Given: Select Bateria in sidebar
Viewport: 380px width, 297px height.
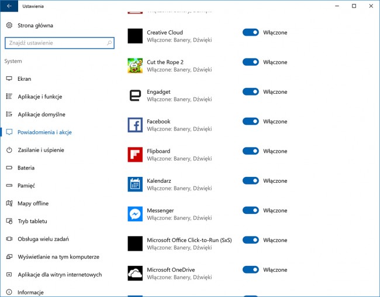Looking at the screenshot, I should pyautogui.click(x=26, y=168).
